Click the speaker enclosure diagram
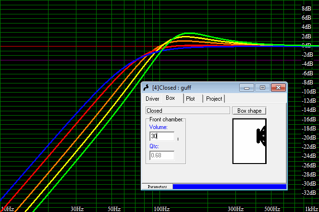The width and height of the screenshot is (319, 212). (x=249, y=141)
